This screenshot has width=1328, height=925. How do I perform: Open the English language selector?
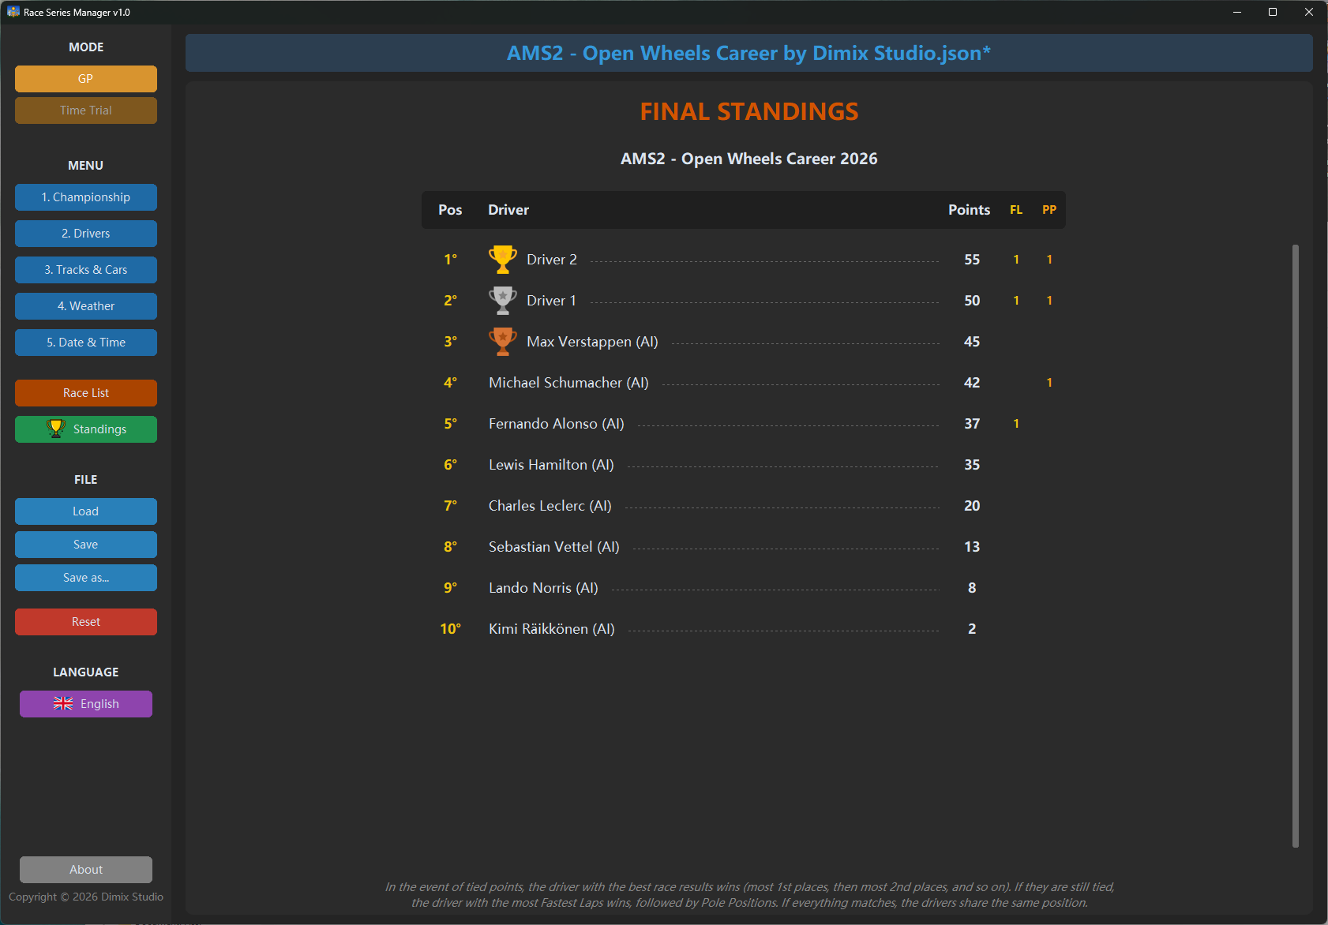point(86,704)
